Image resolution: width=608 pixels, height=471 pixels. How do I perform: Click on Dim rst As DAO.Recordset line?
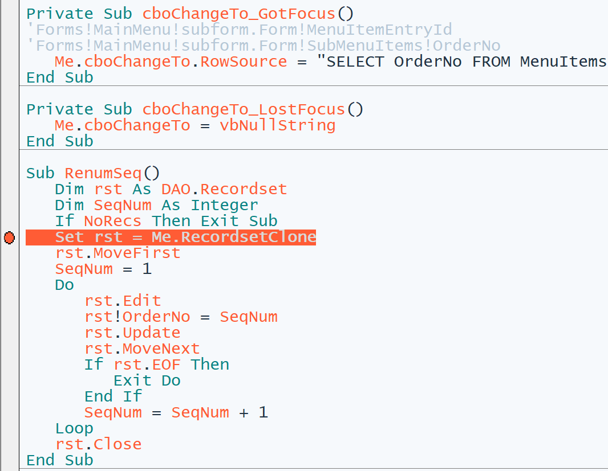click(x=171, y=189)
